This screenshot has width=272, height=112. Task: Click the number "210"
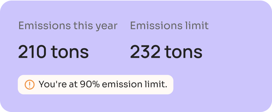coord(32,52)
